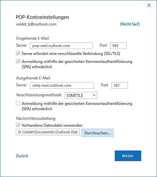Edit the outgoing server field smtp-mail.outlook.com
The image size is (157, 177).
(x=62, y=85)
